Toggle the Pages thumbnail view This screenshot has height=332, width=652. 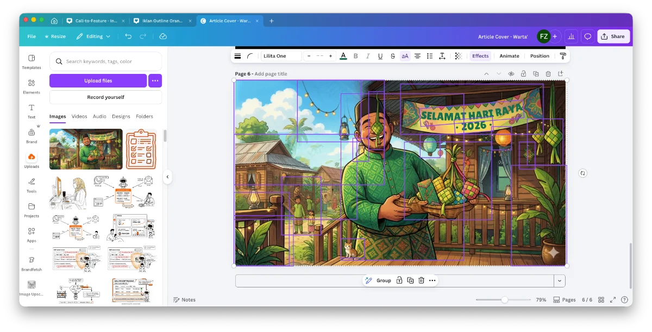(565, 300)
